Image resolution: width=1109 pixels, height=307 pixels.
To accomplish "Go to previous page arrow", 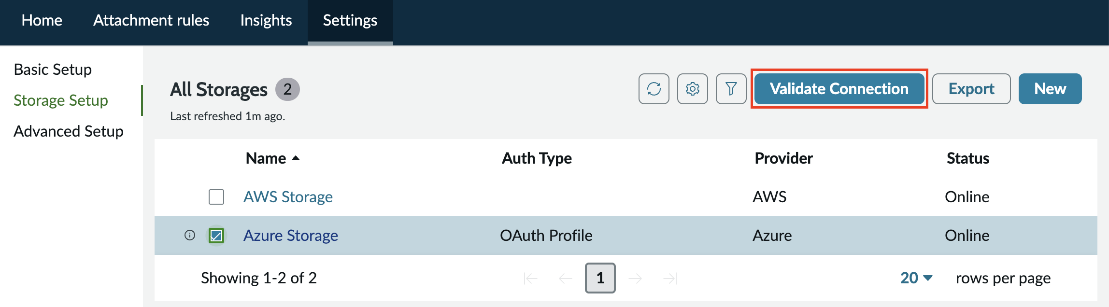I will (x=565, y=278).
